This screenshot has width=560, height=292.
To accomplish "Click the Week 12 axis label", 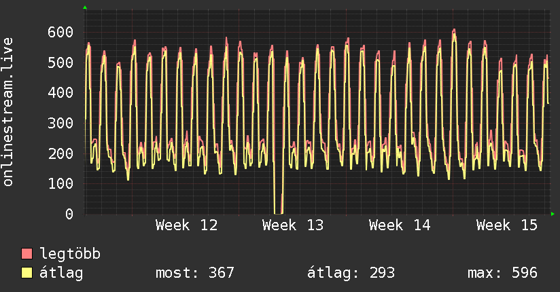I will 186,225.
